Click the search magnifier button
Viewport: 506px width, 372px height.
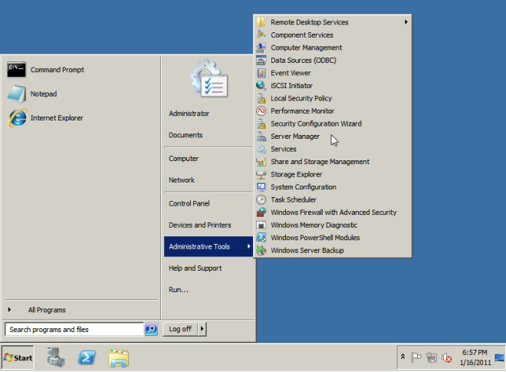151,329
